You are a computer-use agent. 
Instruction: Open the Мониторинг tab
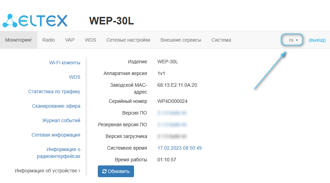click(x=19, y=40)
